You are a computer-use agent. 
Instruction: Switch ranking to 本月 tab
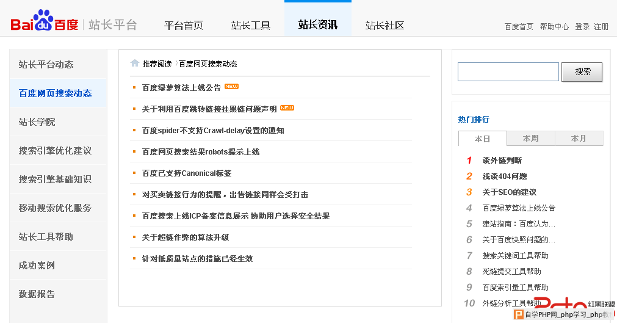(579, 138)
